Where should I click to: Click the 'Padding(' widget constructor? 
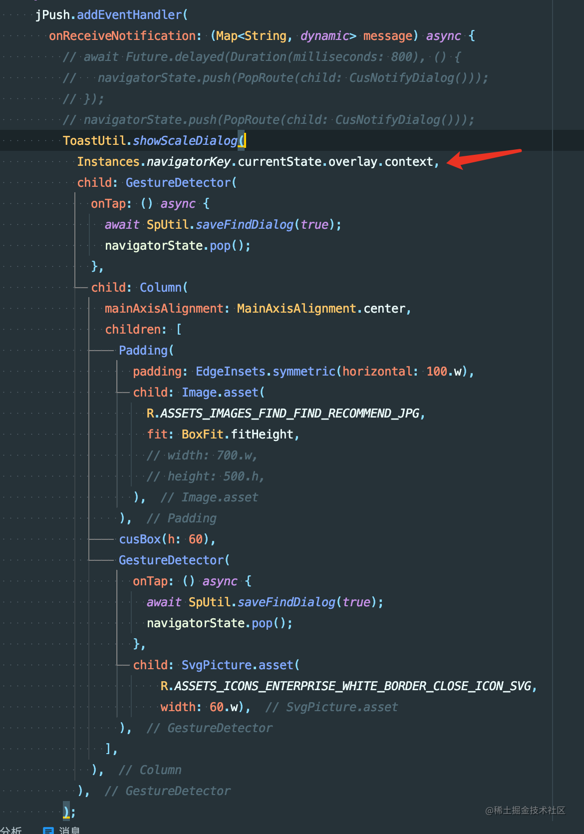coord(146,351)
